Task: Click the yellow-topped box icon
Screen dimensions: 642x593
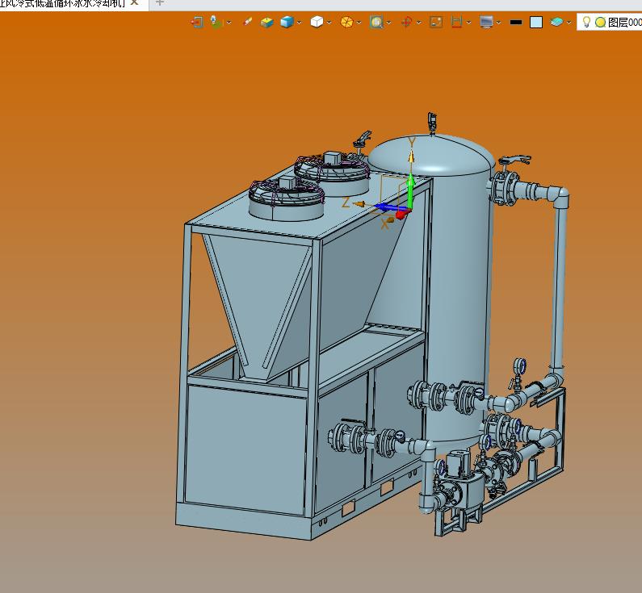Action: [x=266, y=22]
